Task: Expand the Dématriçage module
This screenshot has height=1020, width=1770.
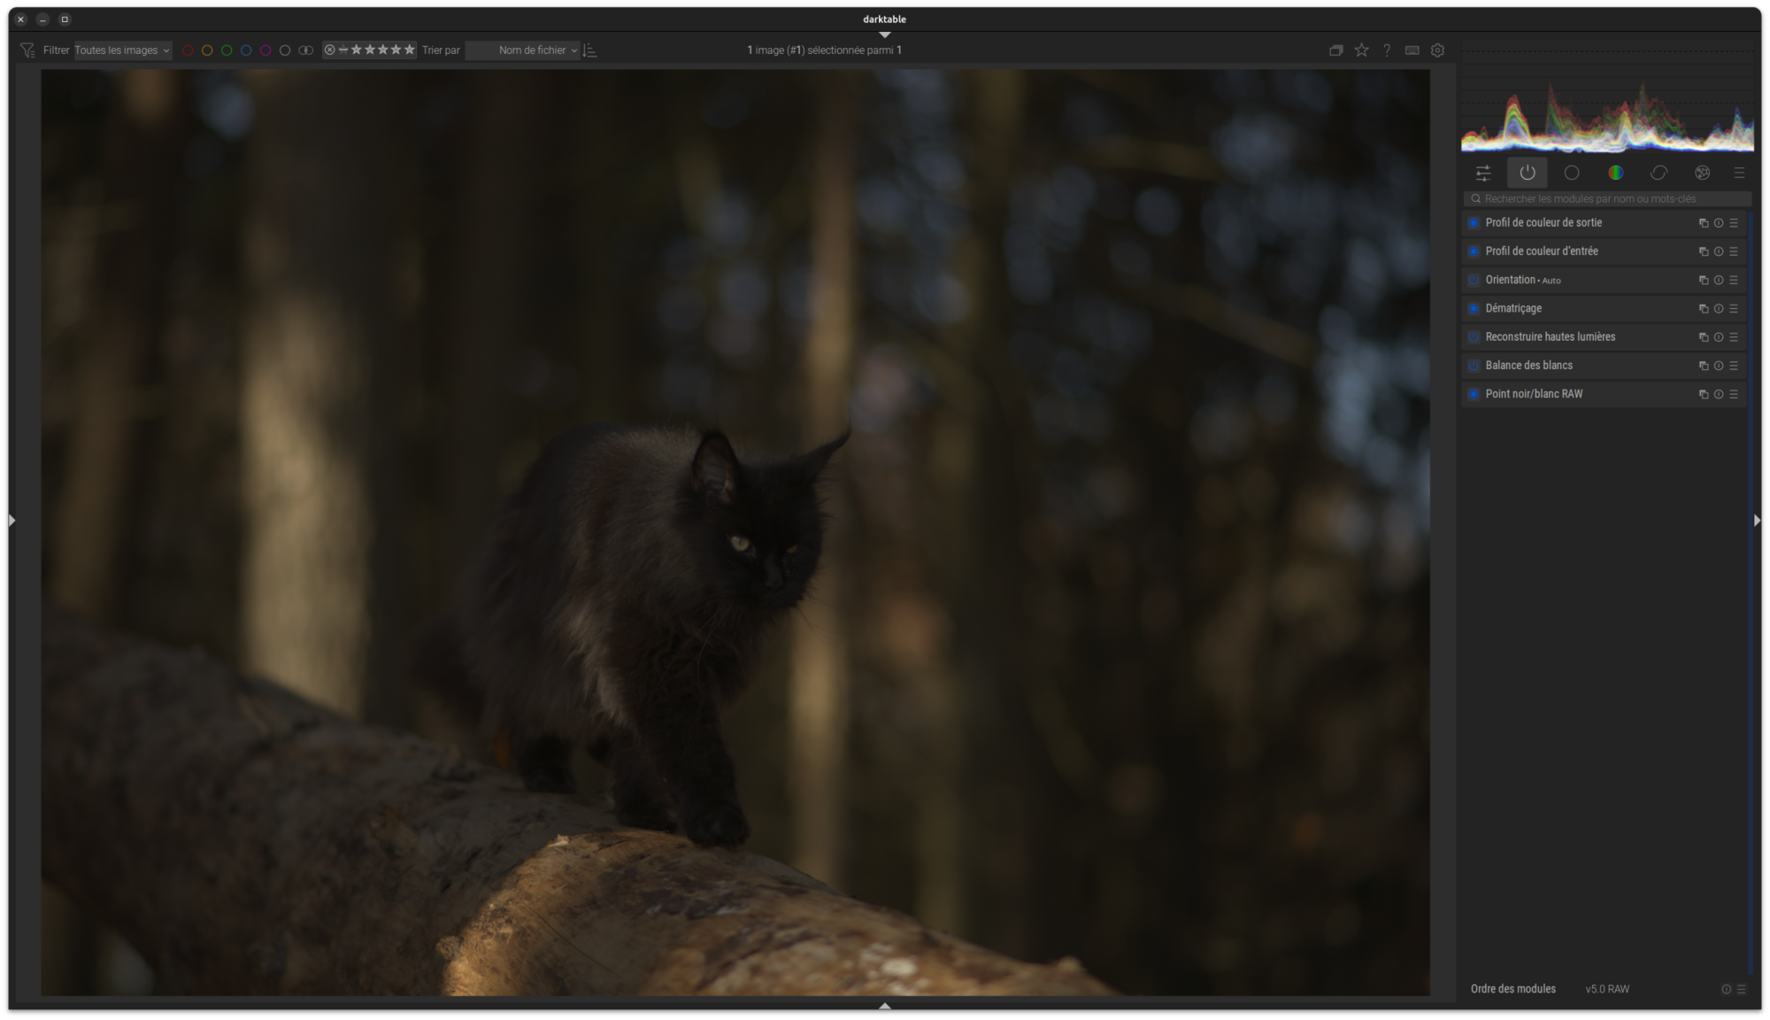Action: 1513,308
